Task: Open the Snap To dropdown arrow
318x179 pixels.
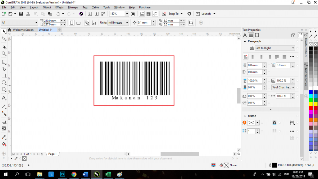Action: click(181, 14)
